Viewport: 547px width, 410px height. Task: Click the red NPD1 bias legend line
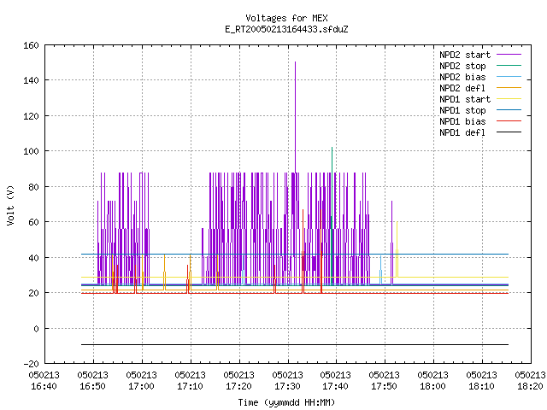coord(509,121)
